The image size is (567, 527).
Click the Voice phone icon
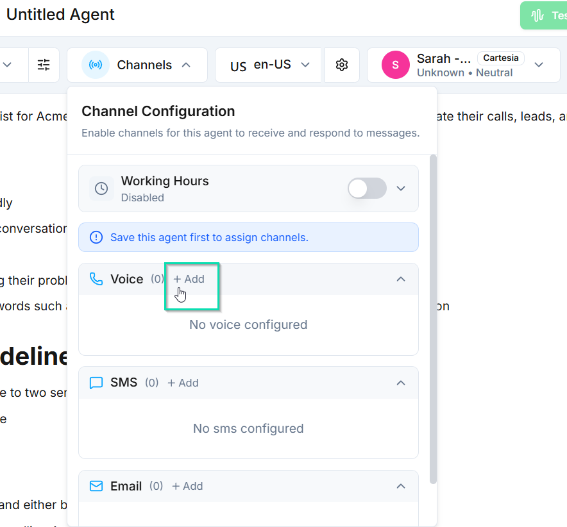click(96, 279)
